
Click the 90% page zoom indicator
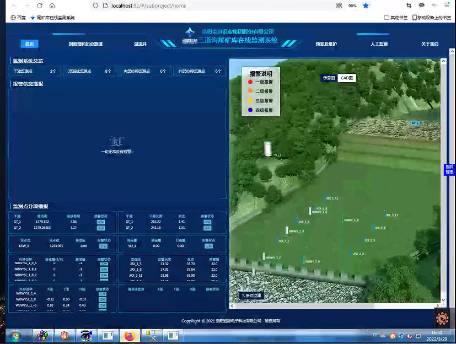352,6
